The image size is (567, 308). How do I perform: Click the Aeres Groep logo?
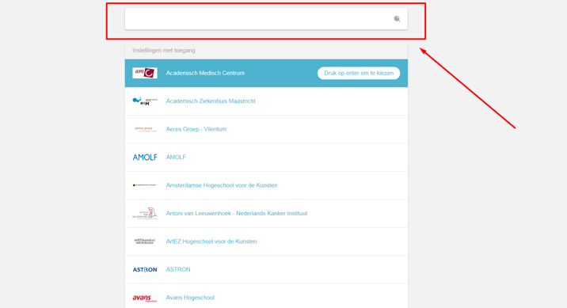tap(145, 129)
